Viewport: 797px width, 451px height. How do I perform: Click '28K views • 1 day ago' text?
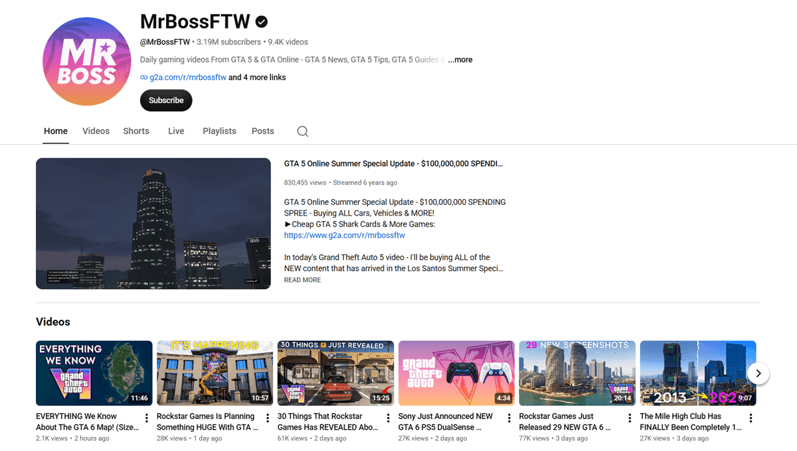click(x=189, y=438)
